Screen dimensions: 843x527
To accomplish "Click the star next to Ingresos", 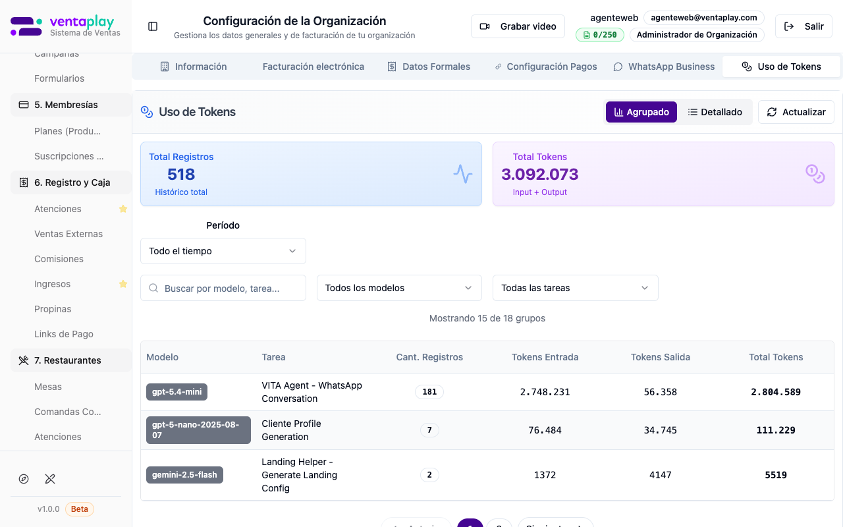I will [x=122, y=284].
